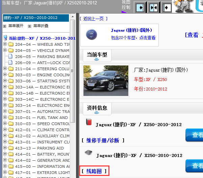Select the 捷豹--XF / X250--2010-2012 header item

pos(36,18)
